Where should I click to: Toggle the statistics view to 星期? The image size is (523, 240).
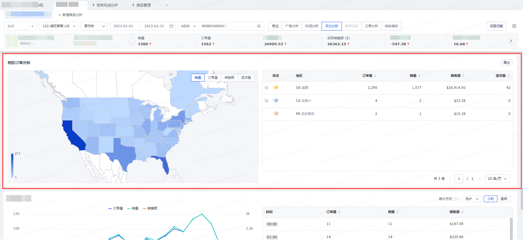click(504, 199)
